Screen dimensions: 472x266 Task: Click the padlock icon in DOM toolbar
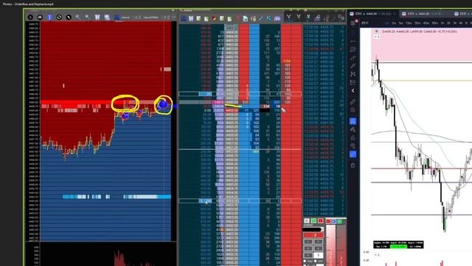click(253, 18)
